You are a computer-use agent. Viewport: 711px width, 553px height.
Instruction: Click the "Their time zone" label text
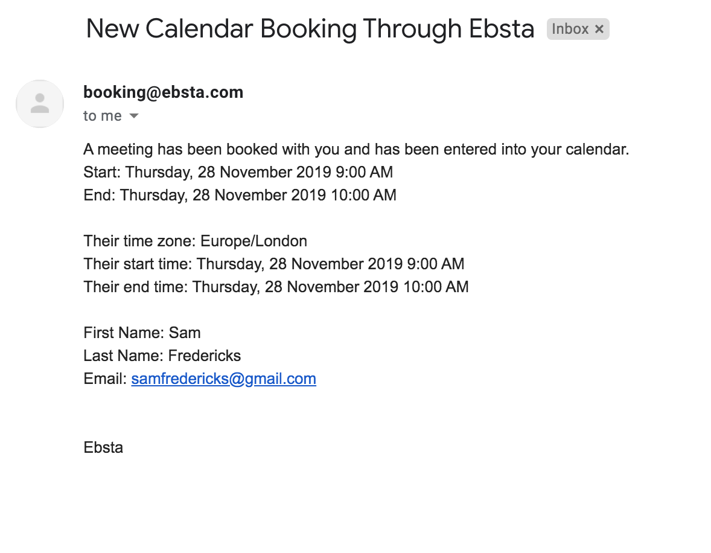140,241
